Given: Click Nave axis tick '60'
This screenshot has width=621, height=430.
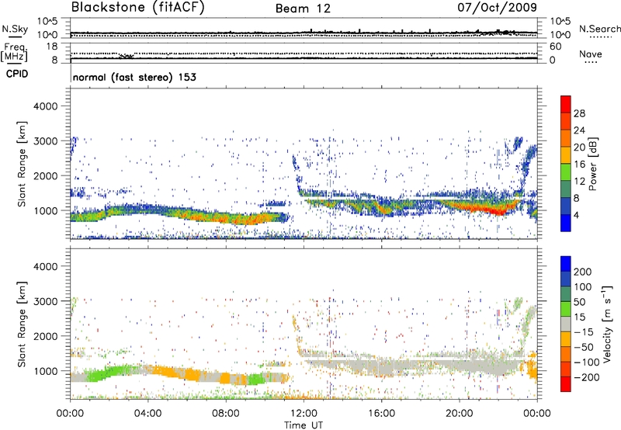Looking at the screenshot, I should [555, 47].
